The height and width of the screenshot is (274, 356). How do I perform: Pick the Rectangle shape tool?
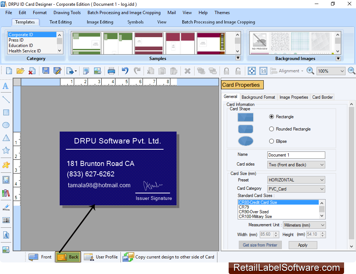tap(6, 112)
